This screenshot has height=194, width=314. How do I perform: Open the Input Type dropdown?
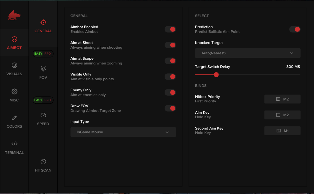pos(123,132)
